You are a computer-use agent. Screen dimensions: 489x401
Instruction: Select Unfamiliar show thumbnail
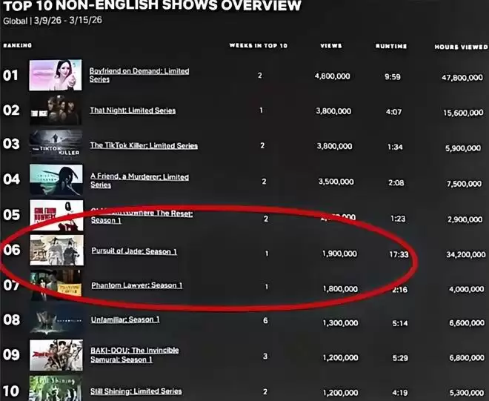point(55,319)
